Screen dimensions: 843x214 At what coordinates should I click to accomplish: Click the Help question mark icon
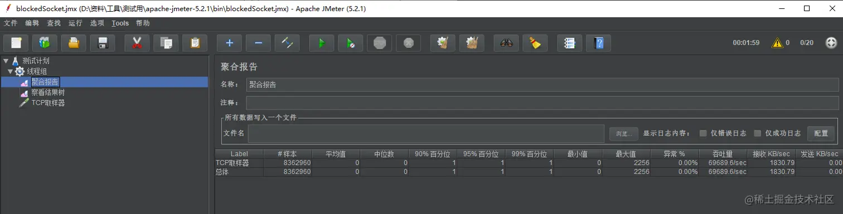tap(598, 43)
